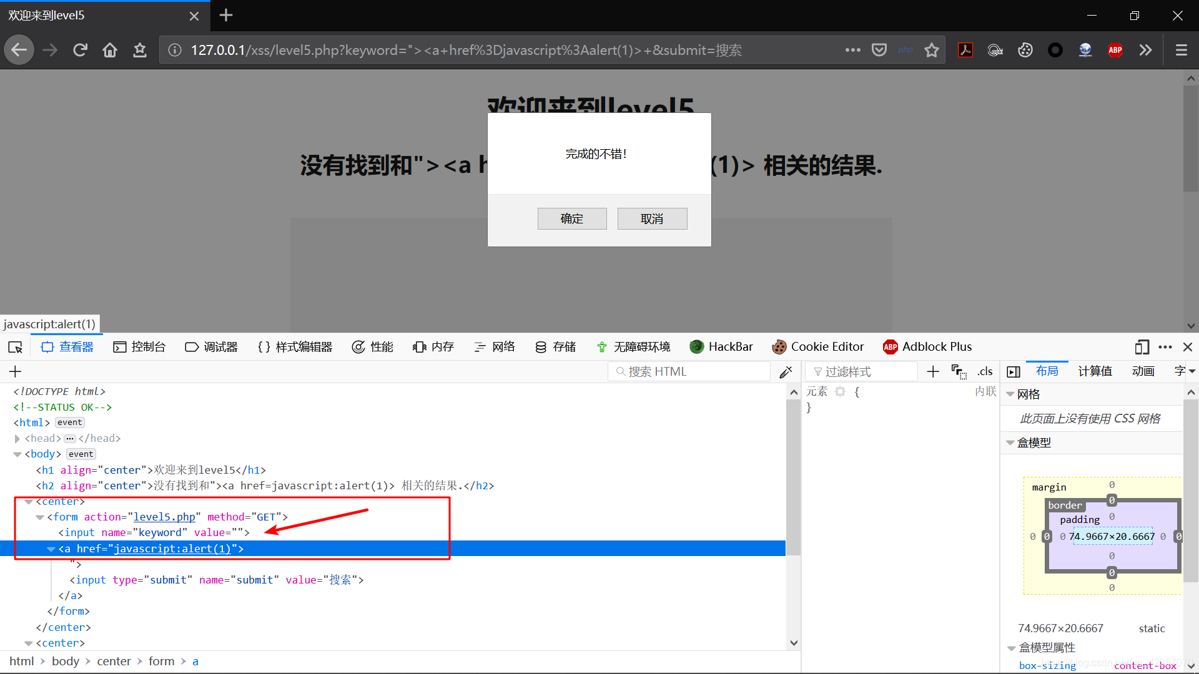Screen dimensions: 1199x674
Task: Click the browser back arrow button
Action: tap(19, 50)
